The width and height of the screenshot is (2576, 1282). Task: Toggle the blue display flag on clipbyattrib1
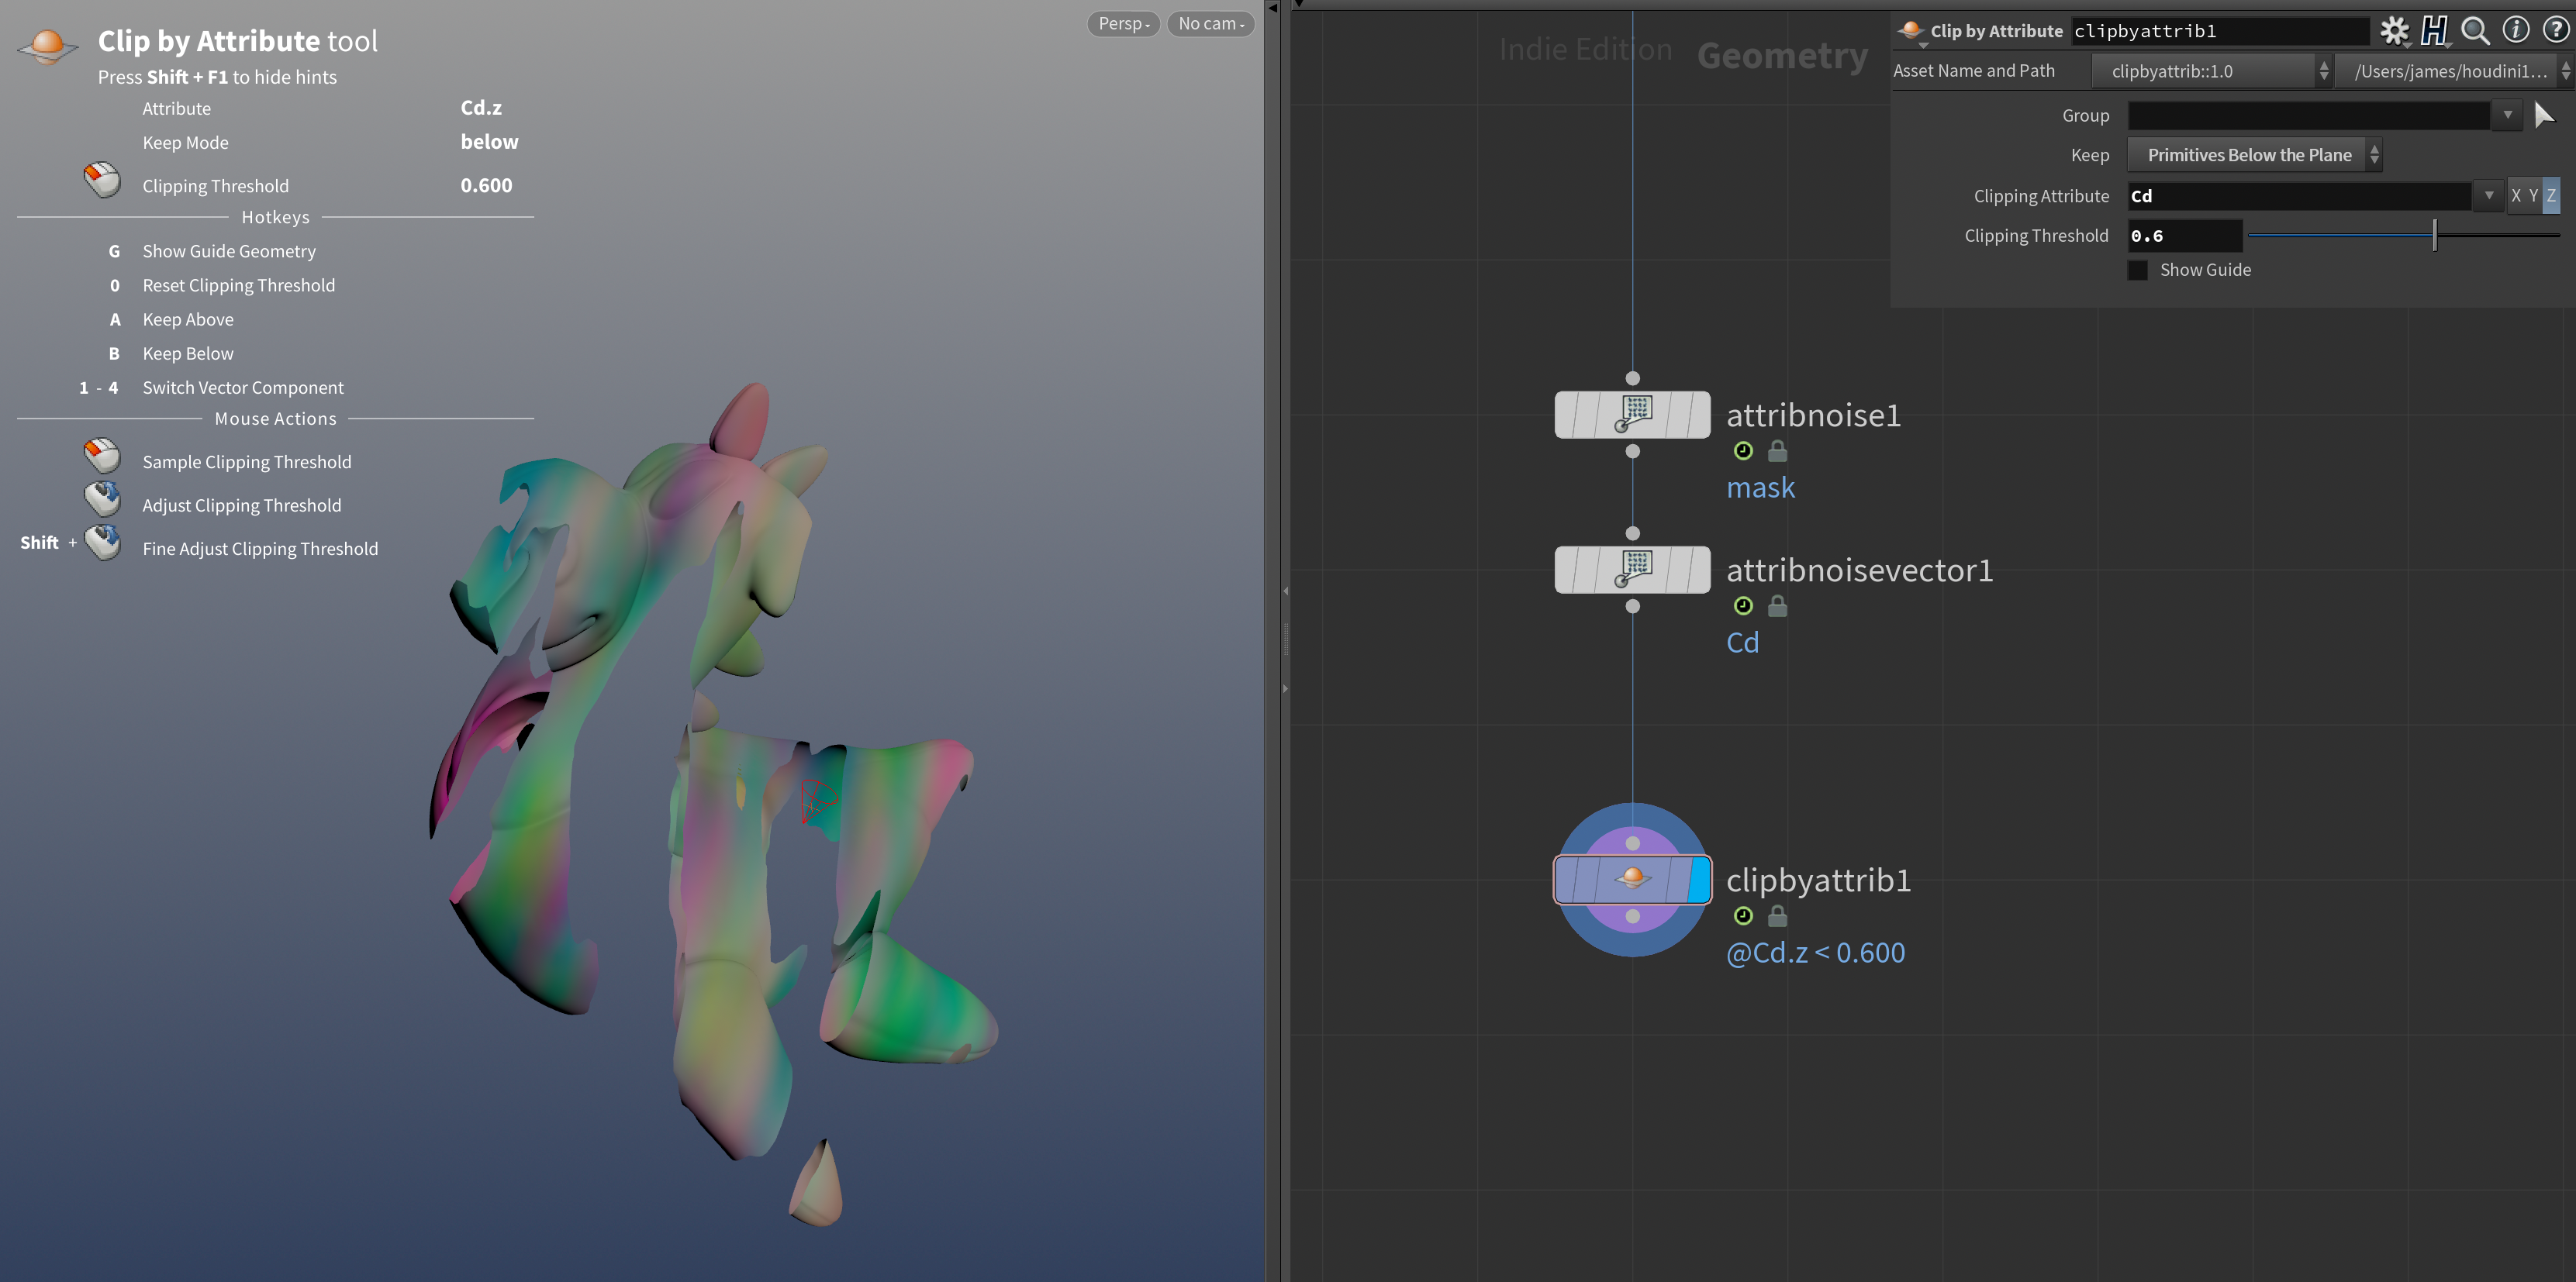click(1698, 879)
